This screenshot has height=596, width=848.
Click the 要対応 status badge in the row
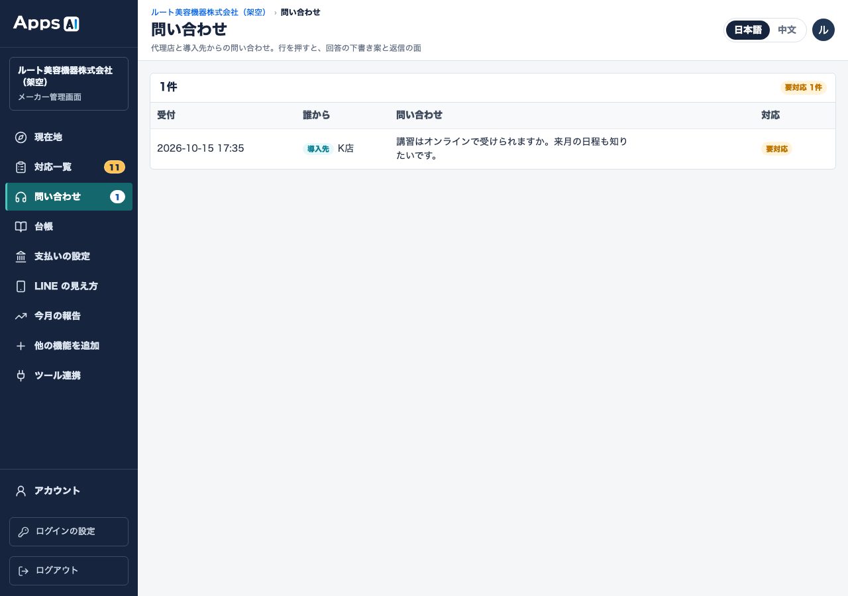(x=776, y=149)
